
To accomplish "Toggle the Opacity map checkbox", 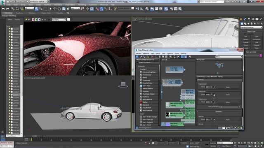I will (214, 119).
